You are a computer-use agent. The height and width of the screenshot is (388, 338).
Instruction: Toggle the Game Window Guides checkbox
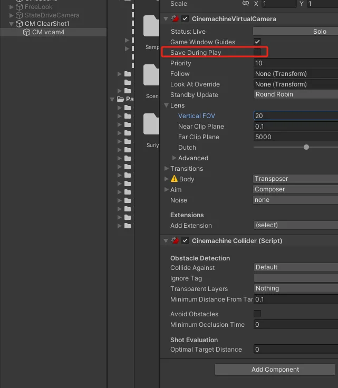click(x=257, y=42)
